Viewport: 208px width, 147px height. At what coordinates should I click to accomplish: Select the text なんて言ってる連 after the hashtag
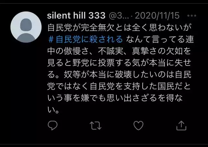[160, 39]
